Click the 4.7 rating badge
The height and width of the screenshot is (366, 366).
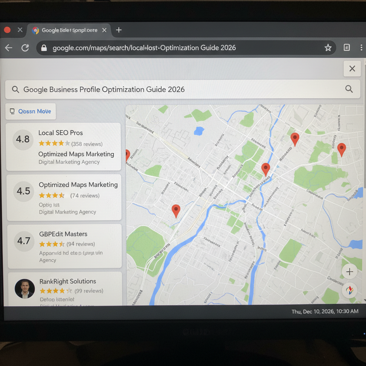click(24, 241)
